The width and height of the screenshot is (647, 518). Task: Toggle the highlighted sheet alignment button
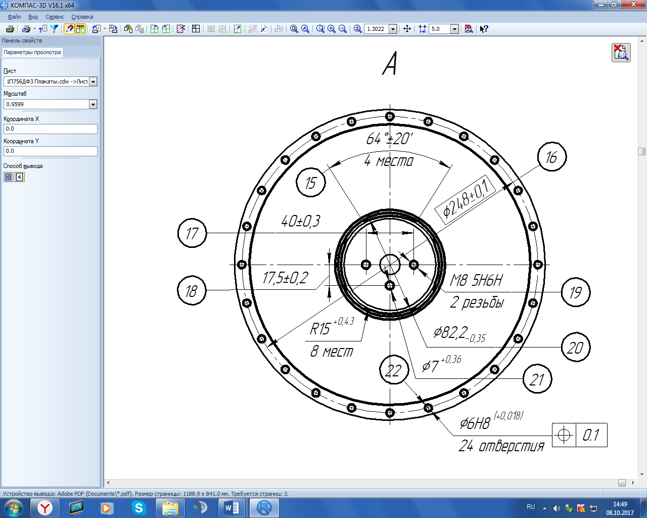tap(80, 29)
